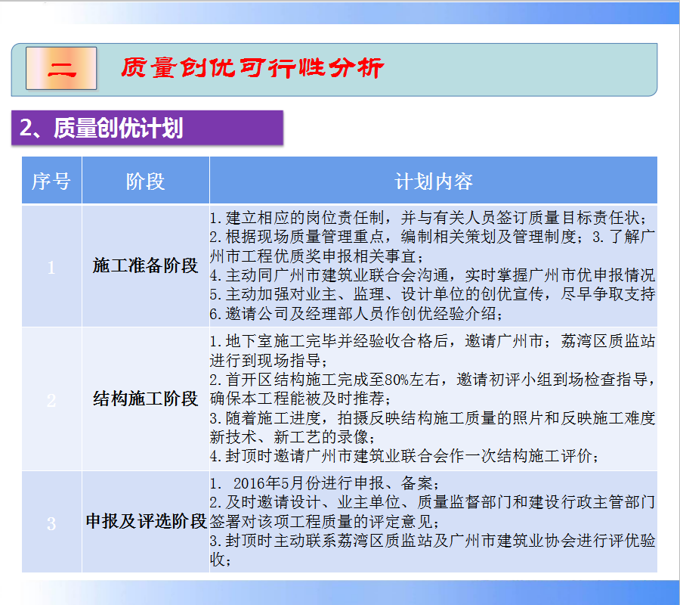
Task: Select the '计划内容' column header
Action: pyautogui.click(x=433, y=181)
